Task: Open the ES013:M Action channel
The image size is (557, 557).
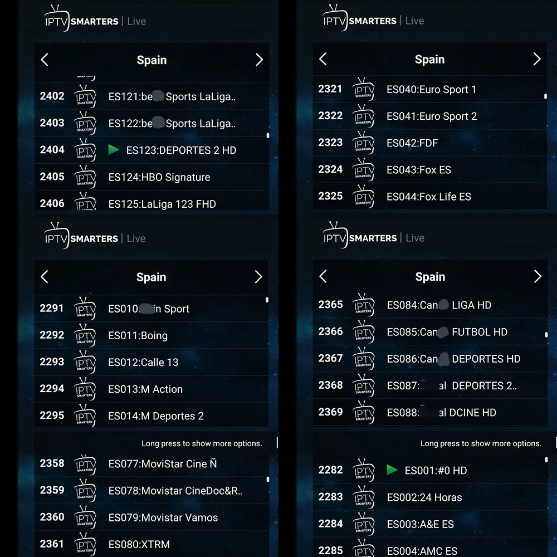Action: (145, 389)
